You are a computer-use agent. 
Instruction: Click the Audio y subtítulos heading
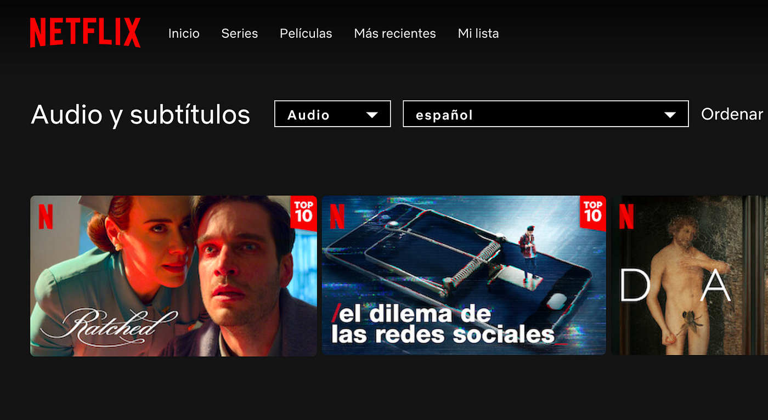click(140, 115)
